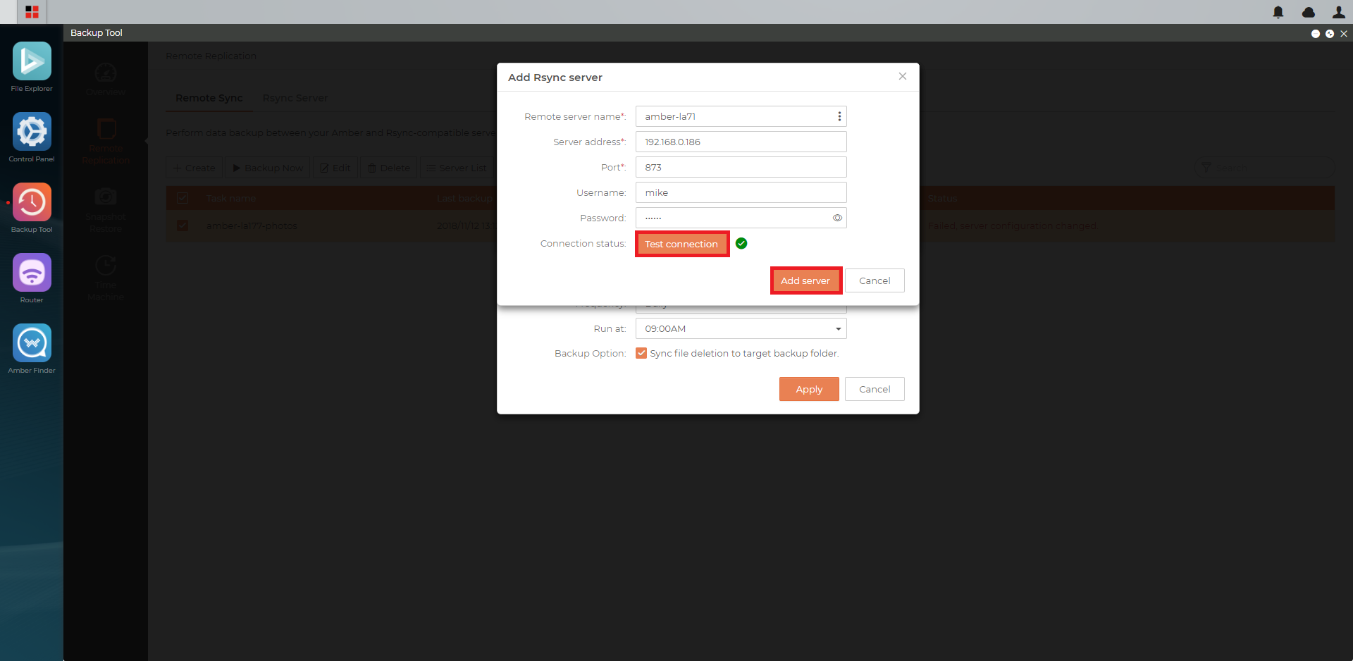Open Snapshot Restore sidebar item

pos(106,210)
